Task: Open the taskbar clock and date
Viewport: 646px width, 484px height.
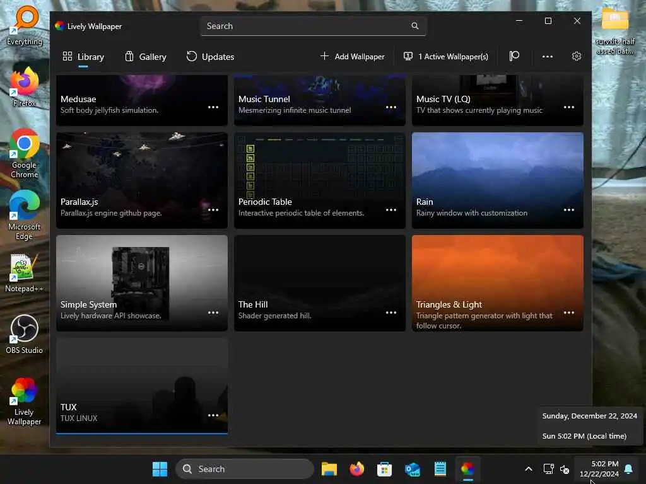Action: (599, 469)
